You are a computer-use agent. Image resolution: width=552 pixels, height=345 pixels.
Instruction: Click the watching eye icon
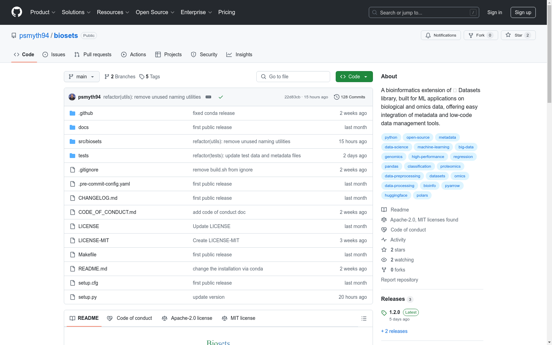[384, 260]
